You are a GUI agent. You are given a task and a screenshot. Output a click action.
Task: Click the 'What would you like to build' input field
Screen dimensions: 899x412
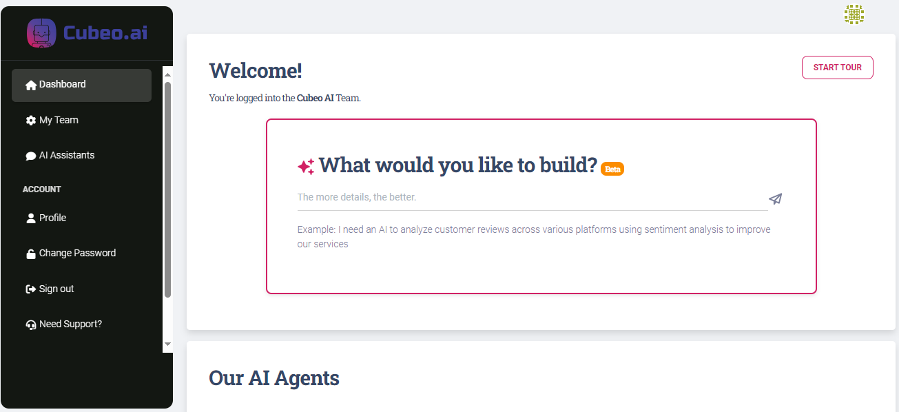click(x=530, y=198)
